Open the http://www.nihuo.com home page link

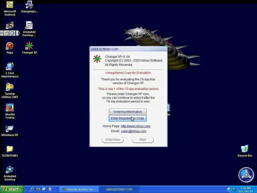pyautogui.click(x=136, y=126)
